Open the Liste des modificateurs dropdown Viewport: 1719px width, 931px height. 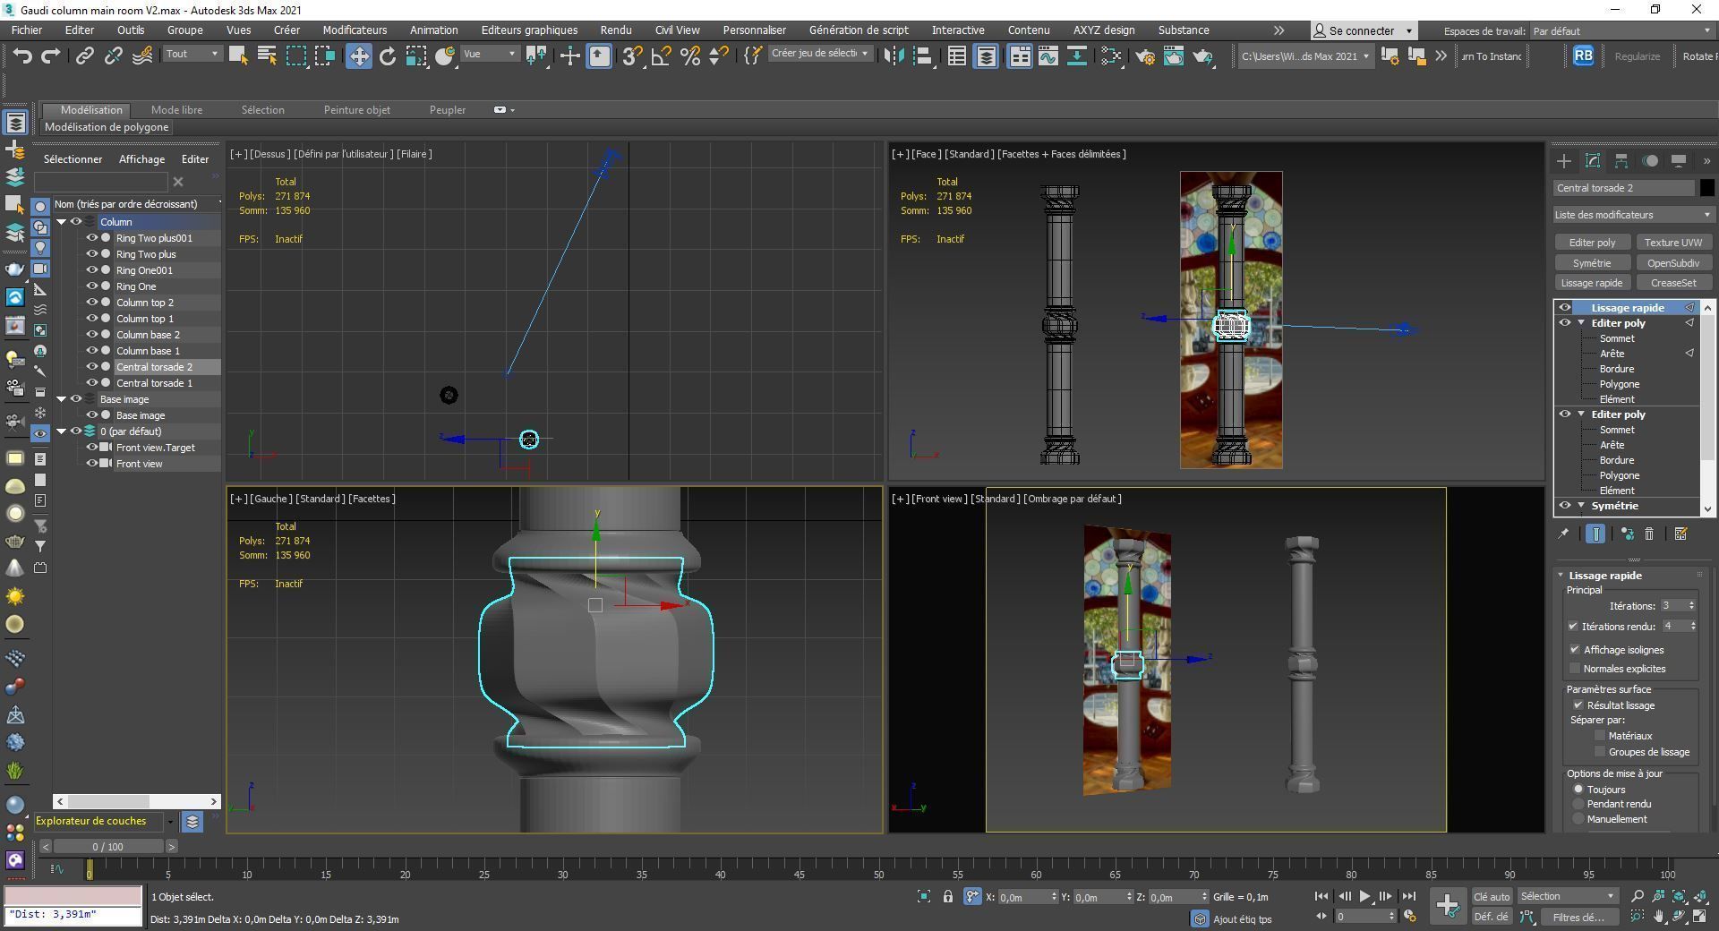click(1632, 215)
